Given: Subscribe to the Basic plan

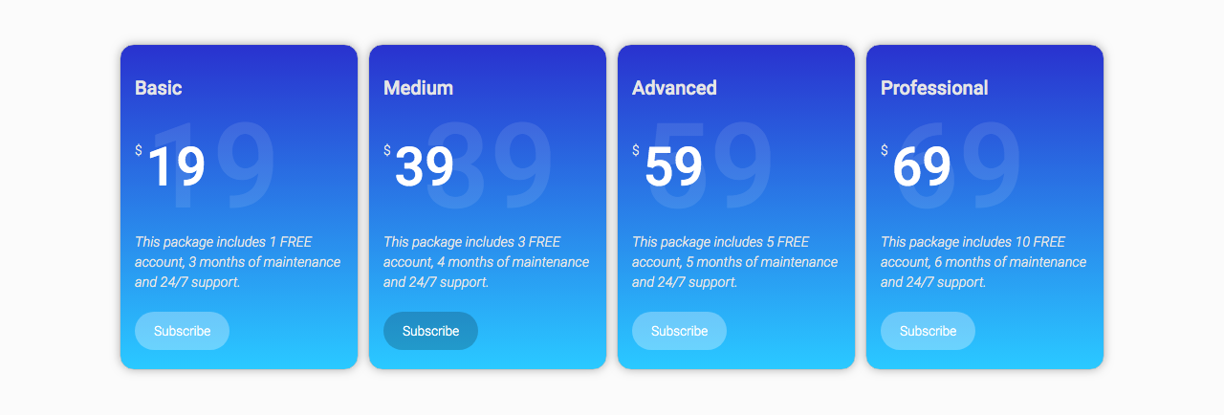Looking at the screenshot, I should tap(182, 331).
